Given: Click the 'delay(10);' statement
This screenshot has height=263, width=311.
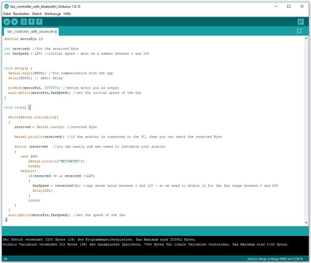Looking at the screenshot, I should coord(43,190).
